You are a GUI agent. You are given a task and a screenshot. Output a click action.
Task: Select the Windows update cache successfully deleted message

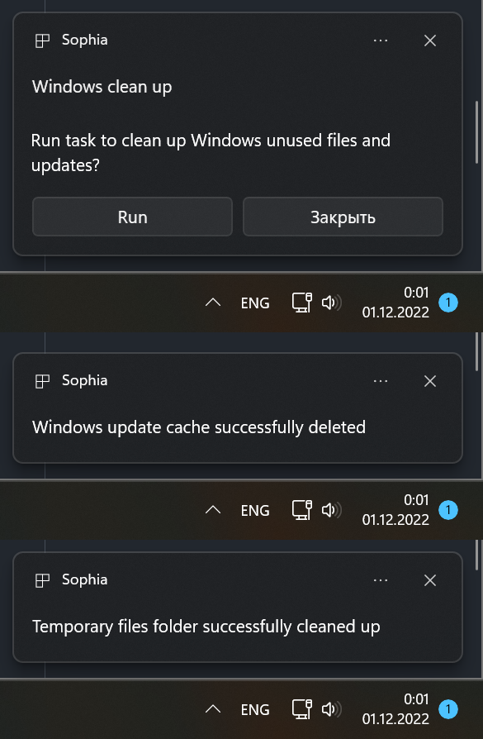click(x=199, y=427)
